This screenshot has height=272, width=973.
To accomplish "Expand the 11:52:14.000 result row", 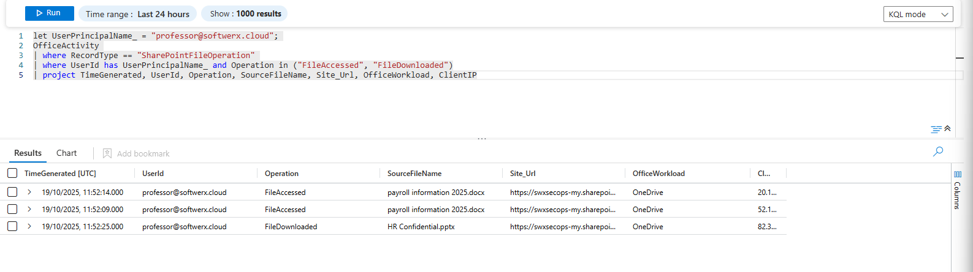I will 29,192.
